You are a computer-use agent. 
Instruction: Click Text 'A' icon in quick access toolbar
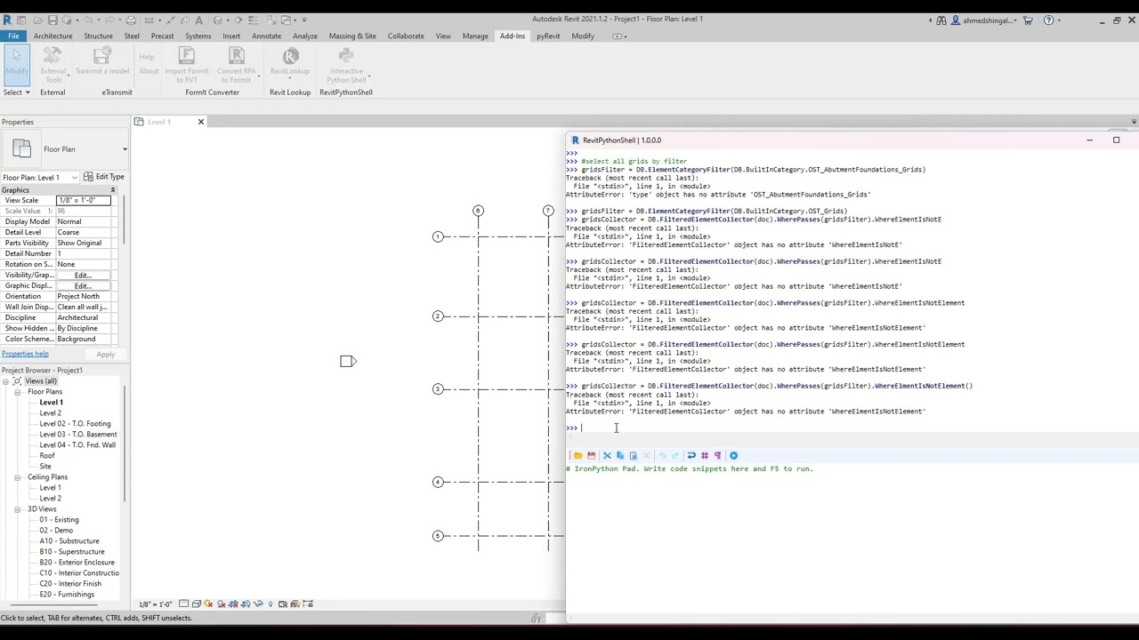[198, 20]
